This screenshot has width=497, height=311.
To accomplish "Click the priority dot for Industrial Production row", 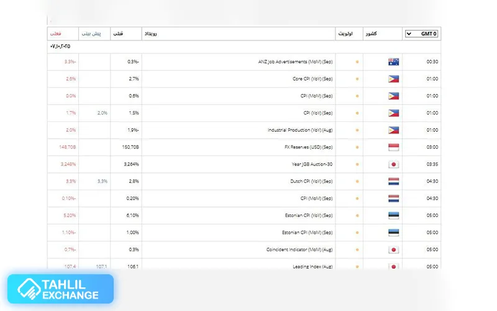I will coord(357,131).
